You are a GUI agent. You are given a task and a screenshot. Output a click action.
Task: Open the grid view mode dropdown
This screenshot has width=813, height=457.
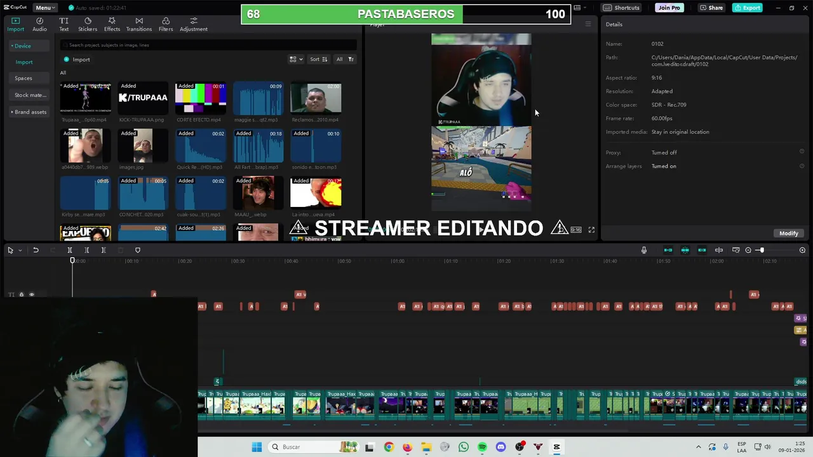click(296, 59)
